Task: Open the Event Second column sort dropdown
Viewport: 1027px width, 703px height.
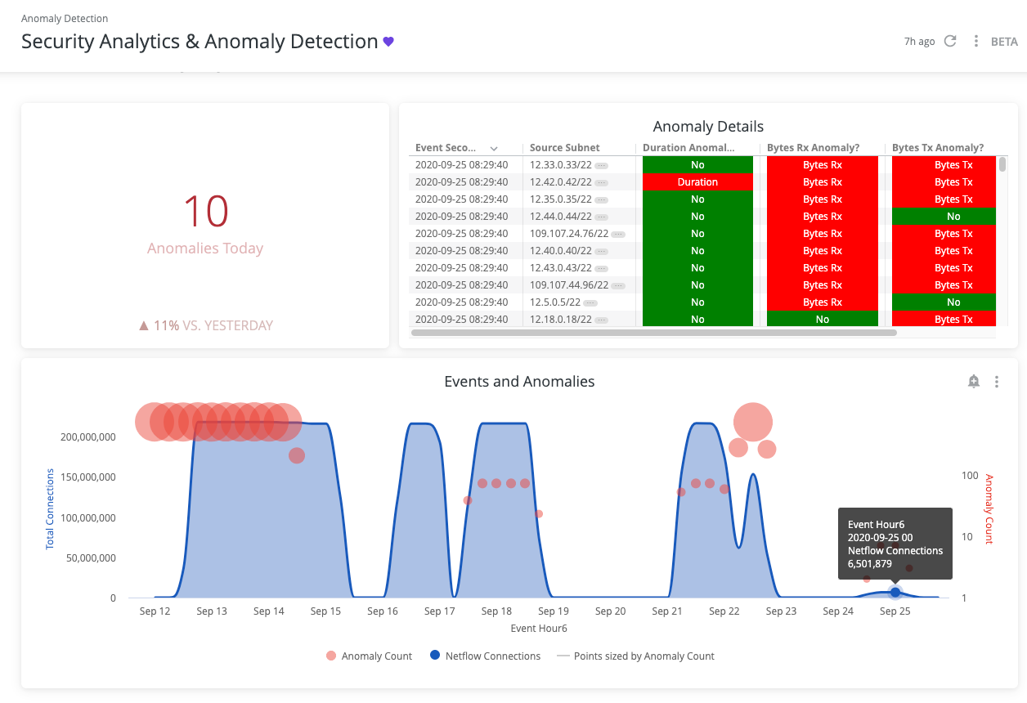Action: (494, 148)
